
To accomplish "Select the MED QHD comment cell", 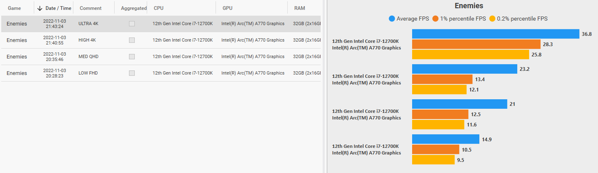I will (88, 57).
